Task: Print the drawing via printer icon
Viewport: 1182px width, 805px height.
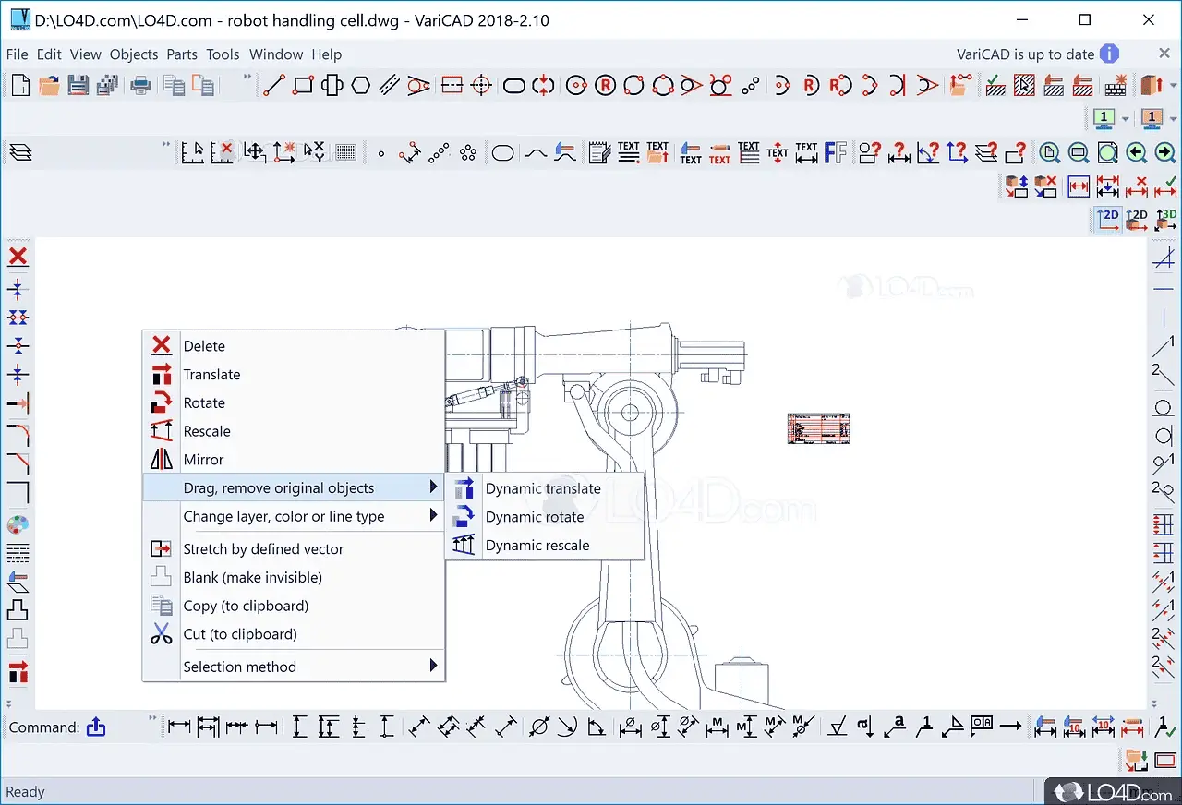Action: click(x=140, y=86)
